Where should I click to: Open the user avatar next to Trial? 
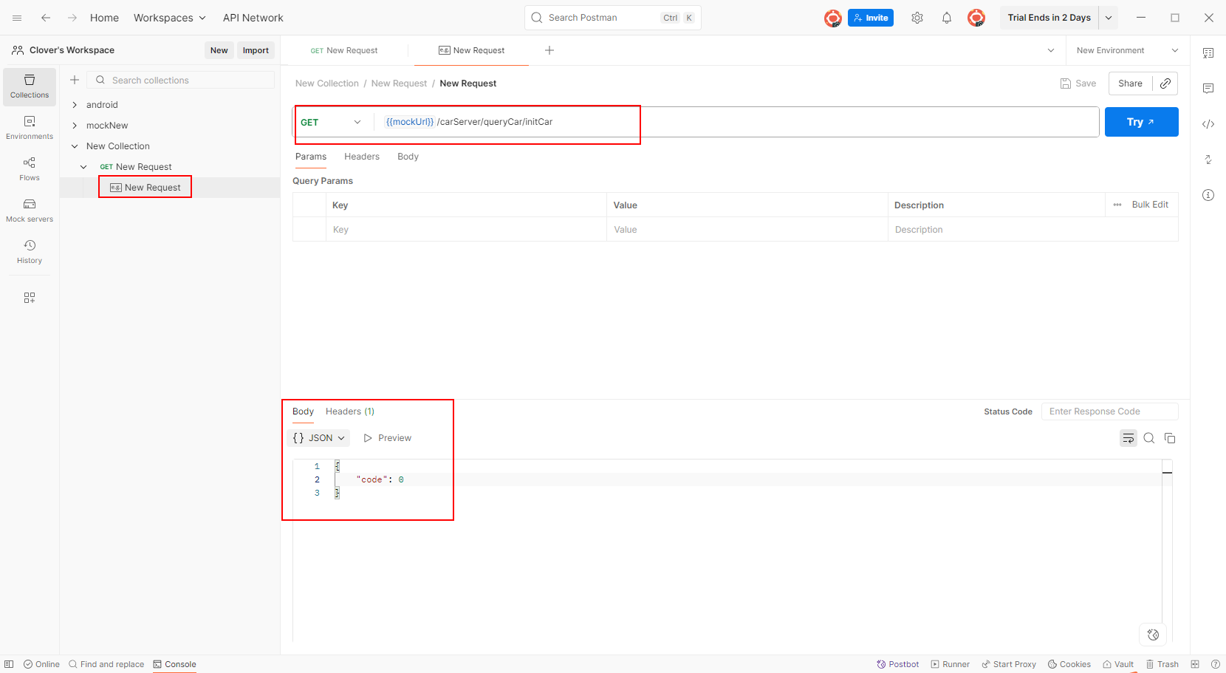[976, 18]
